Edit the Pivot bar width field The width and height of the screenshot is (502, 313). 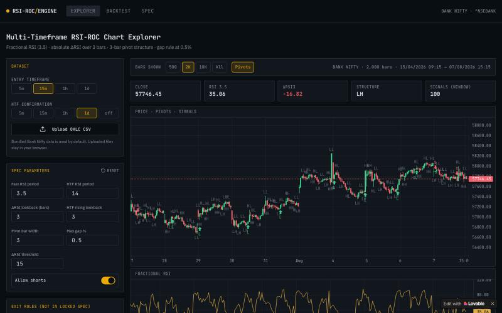point(37,240)
